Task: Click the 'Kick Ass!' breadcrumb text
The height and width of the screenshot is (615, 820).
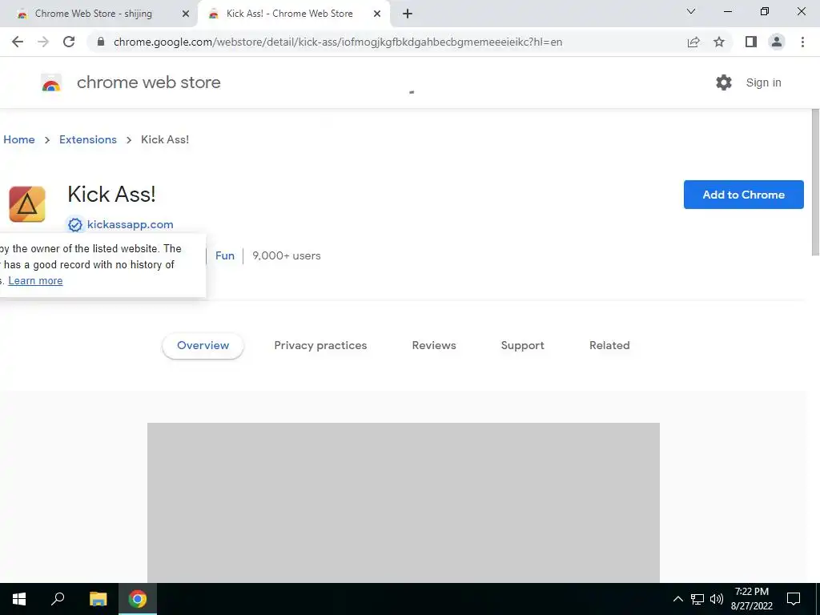Action: [x=165, y=139]
